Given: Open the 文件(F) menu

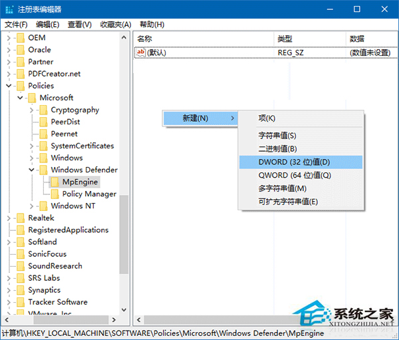Looking at the screenshot, I should point(16,25).
